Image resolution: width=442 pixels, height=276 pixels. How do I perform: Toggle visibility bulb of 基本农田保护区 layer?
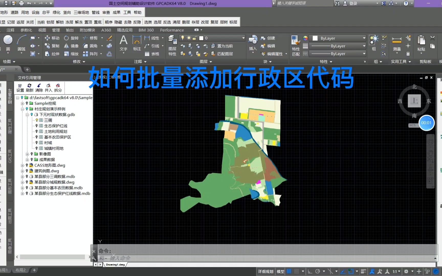tap(37, 137)
